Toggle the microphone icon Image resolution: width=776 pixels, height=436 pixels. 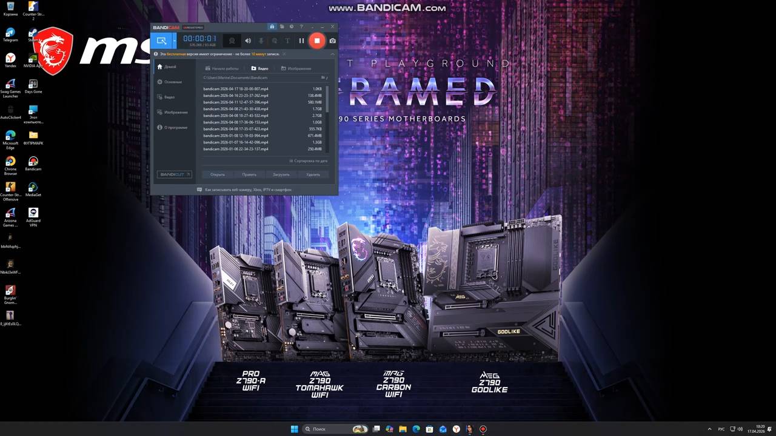pyautogui.click(x=261, y=41)
